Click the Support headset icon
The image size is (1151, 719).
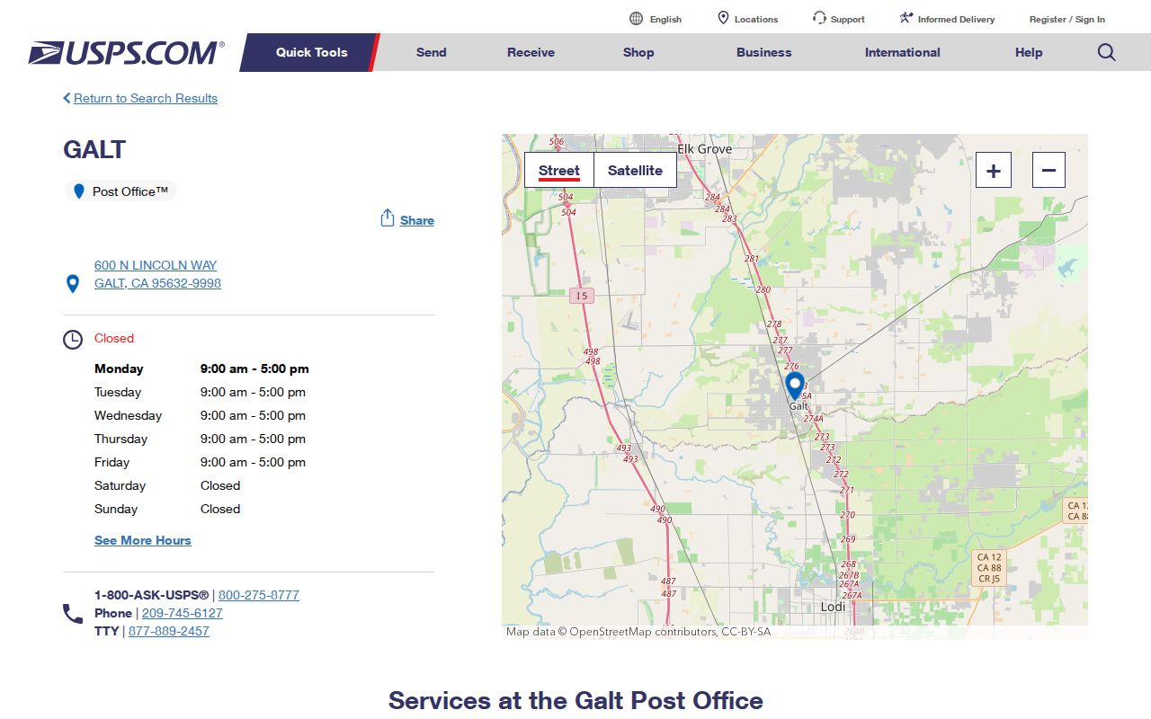(819, 18)
